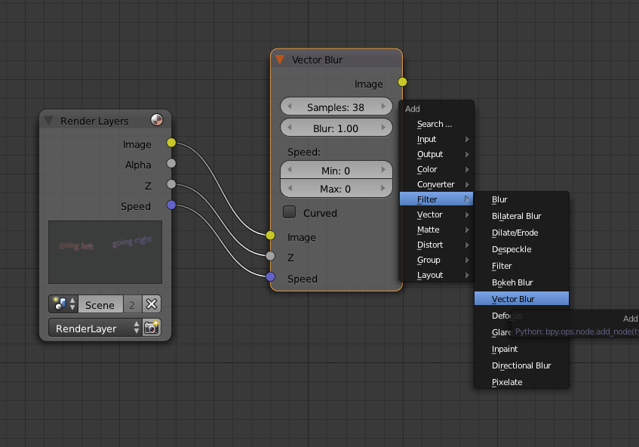
Task: Click the Samples: 38 field
Action: [336, 107]
